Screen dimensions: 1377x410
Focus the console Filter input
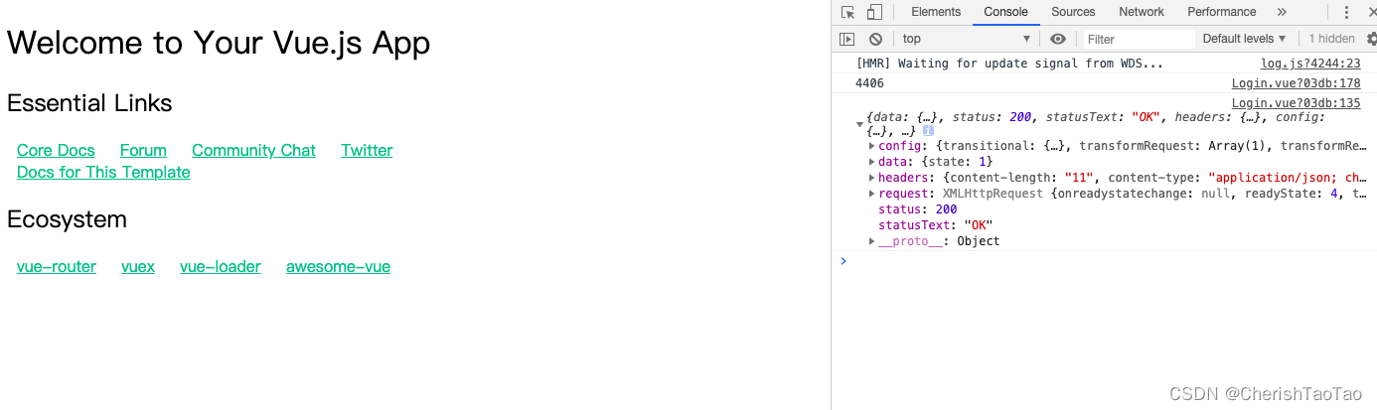1139,39
